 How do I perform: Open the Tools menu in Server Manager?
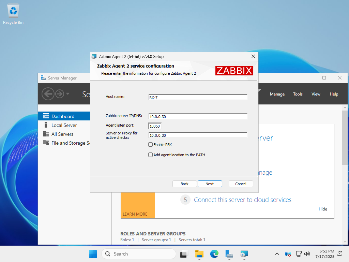[x=298, y=94]
